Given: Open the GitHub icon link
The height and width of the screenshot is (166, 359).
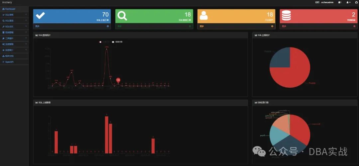Looking at the screenshot, I should [356, 2].
